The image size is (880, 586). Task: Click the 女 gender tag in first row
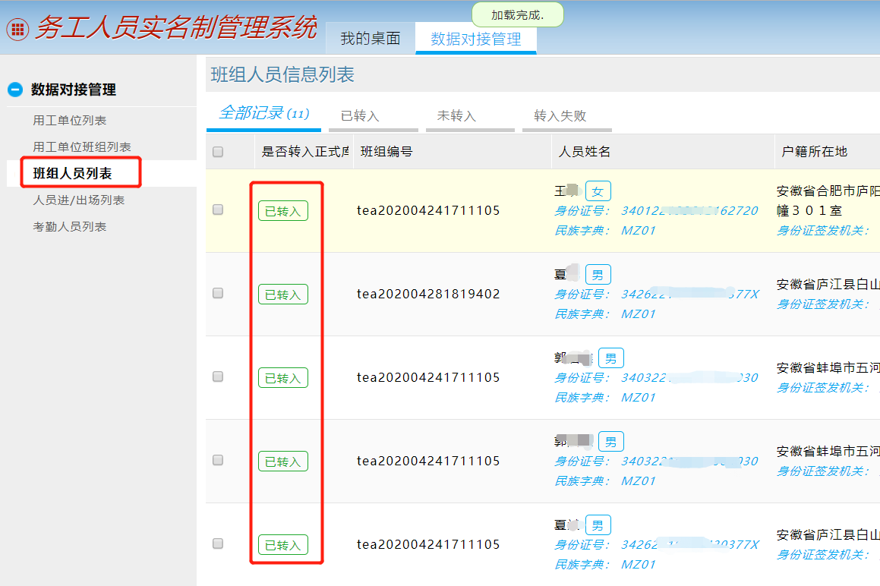tap(598, 191)
